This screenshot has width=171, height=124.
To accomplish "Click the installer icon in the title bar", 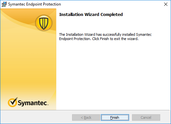I will click(x=4, y=4).
